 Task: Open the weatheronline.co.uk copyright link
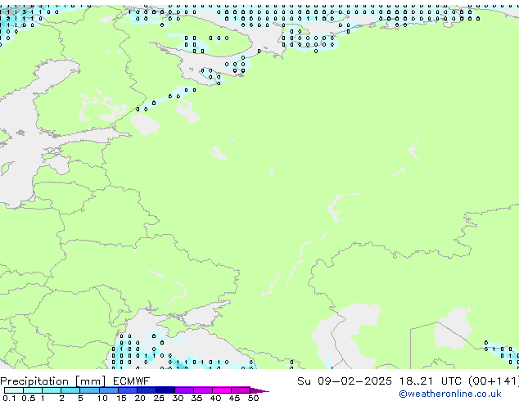pos(450,394)
